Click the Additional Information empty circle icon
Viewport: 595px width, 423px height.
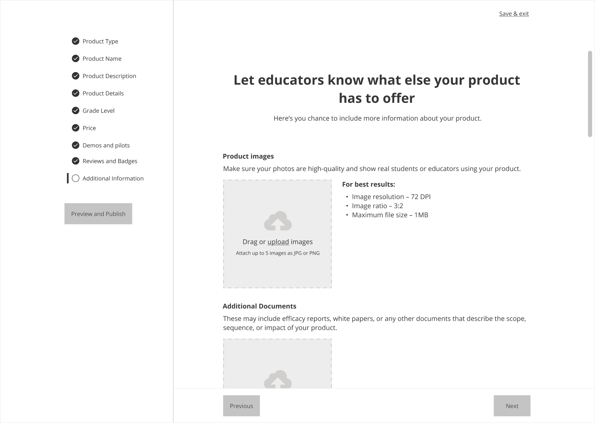coord(75,178)
